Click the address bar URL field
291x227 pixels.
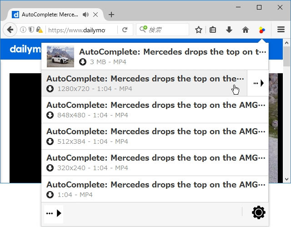pyautogui.click(x=81, y=30)
